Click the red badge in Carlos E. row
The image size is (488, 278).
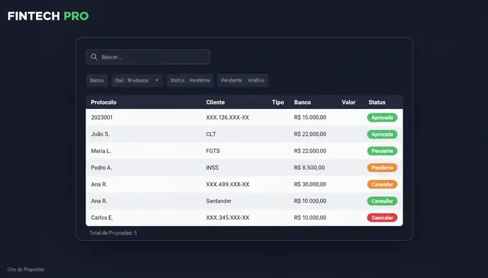click(382, 217)
